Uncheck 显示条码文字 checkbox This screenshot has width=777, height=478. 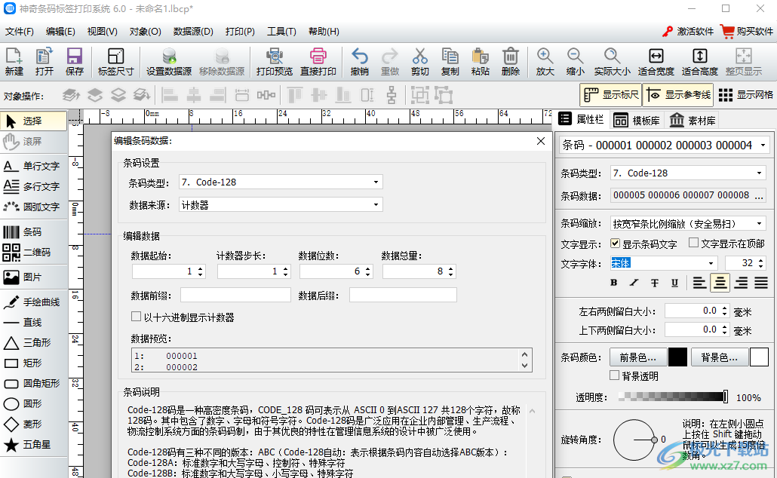pyautogui.click(x=615, y=244)
